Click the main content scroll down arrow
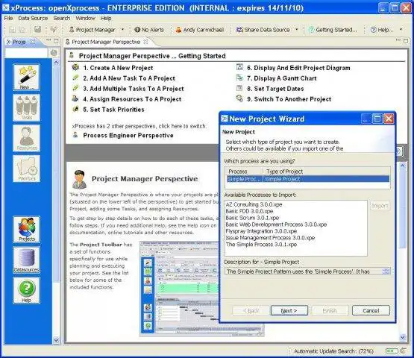The image size is (414, 358). tap(403, 337)
